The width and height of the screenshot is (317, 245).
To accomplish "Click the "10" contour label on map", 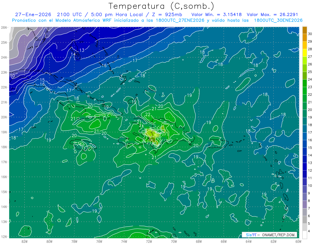I will click(12, 76).
